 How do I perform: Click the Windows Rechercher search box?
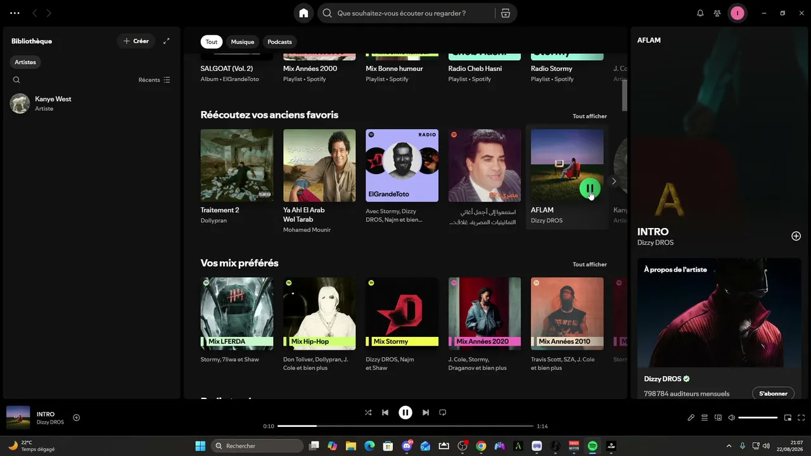pos(257,446)
